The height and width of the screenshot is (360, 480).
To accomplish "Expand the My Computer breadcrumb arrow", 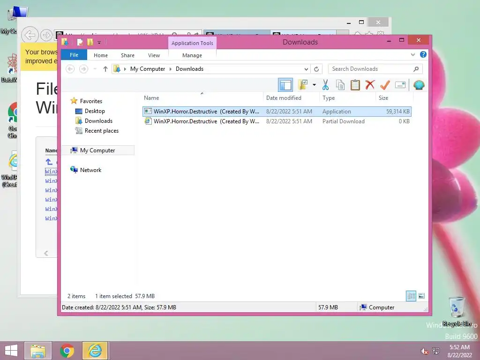I will tap(171, 69).
